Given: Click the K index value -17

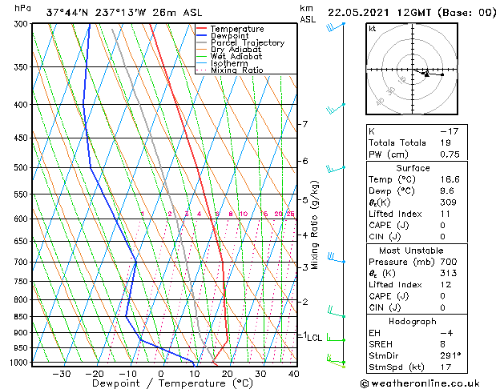Looking at the screenshot, I should coord(450,131).
